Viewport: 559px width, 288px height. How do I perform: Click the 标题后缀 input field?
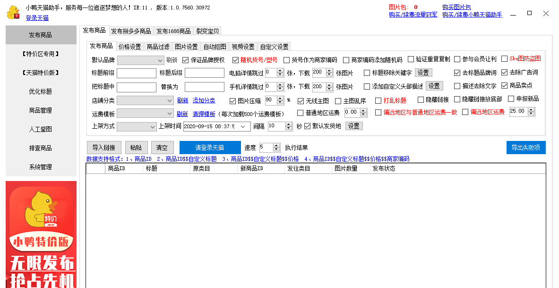click(x=205, y=73)
